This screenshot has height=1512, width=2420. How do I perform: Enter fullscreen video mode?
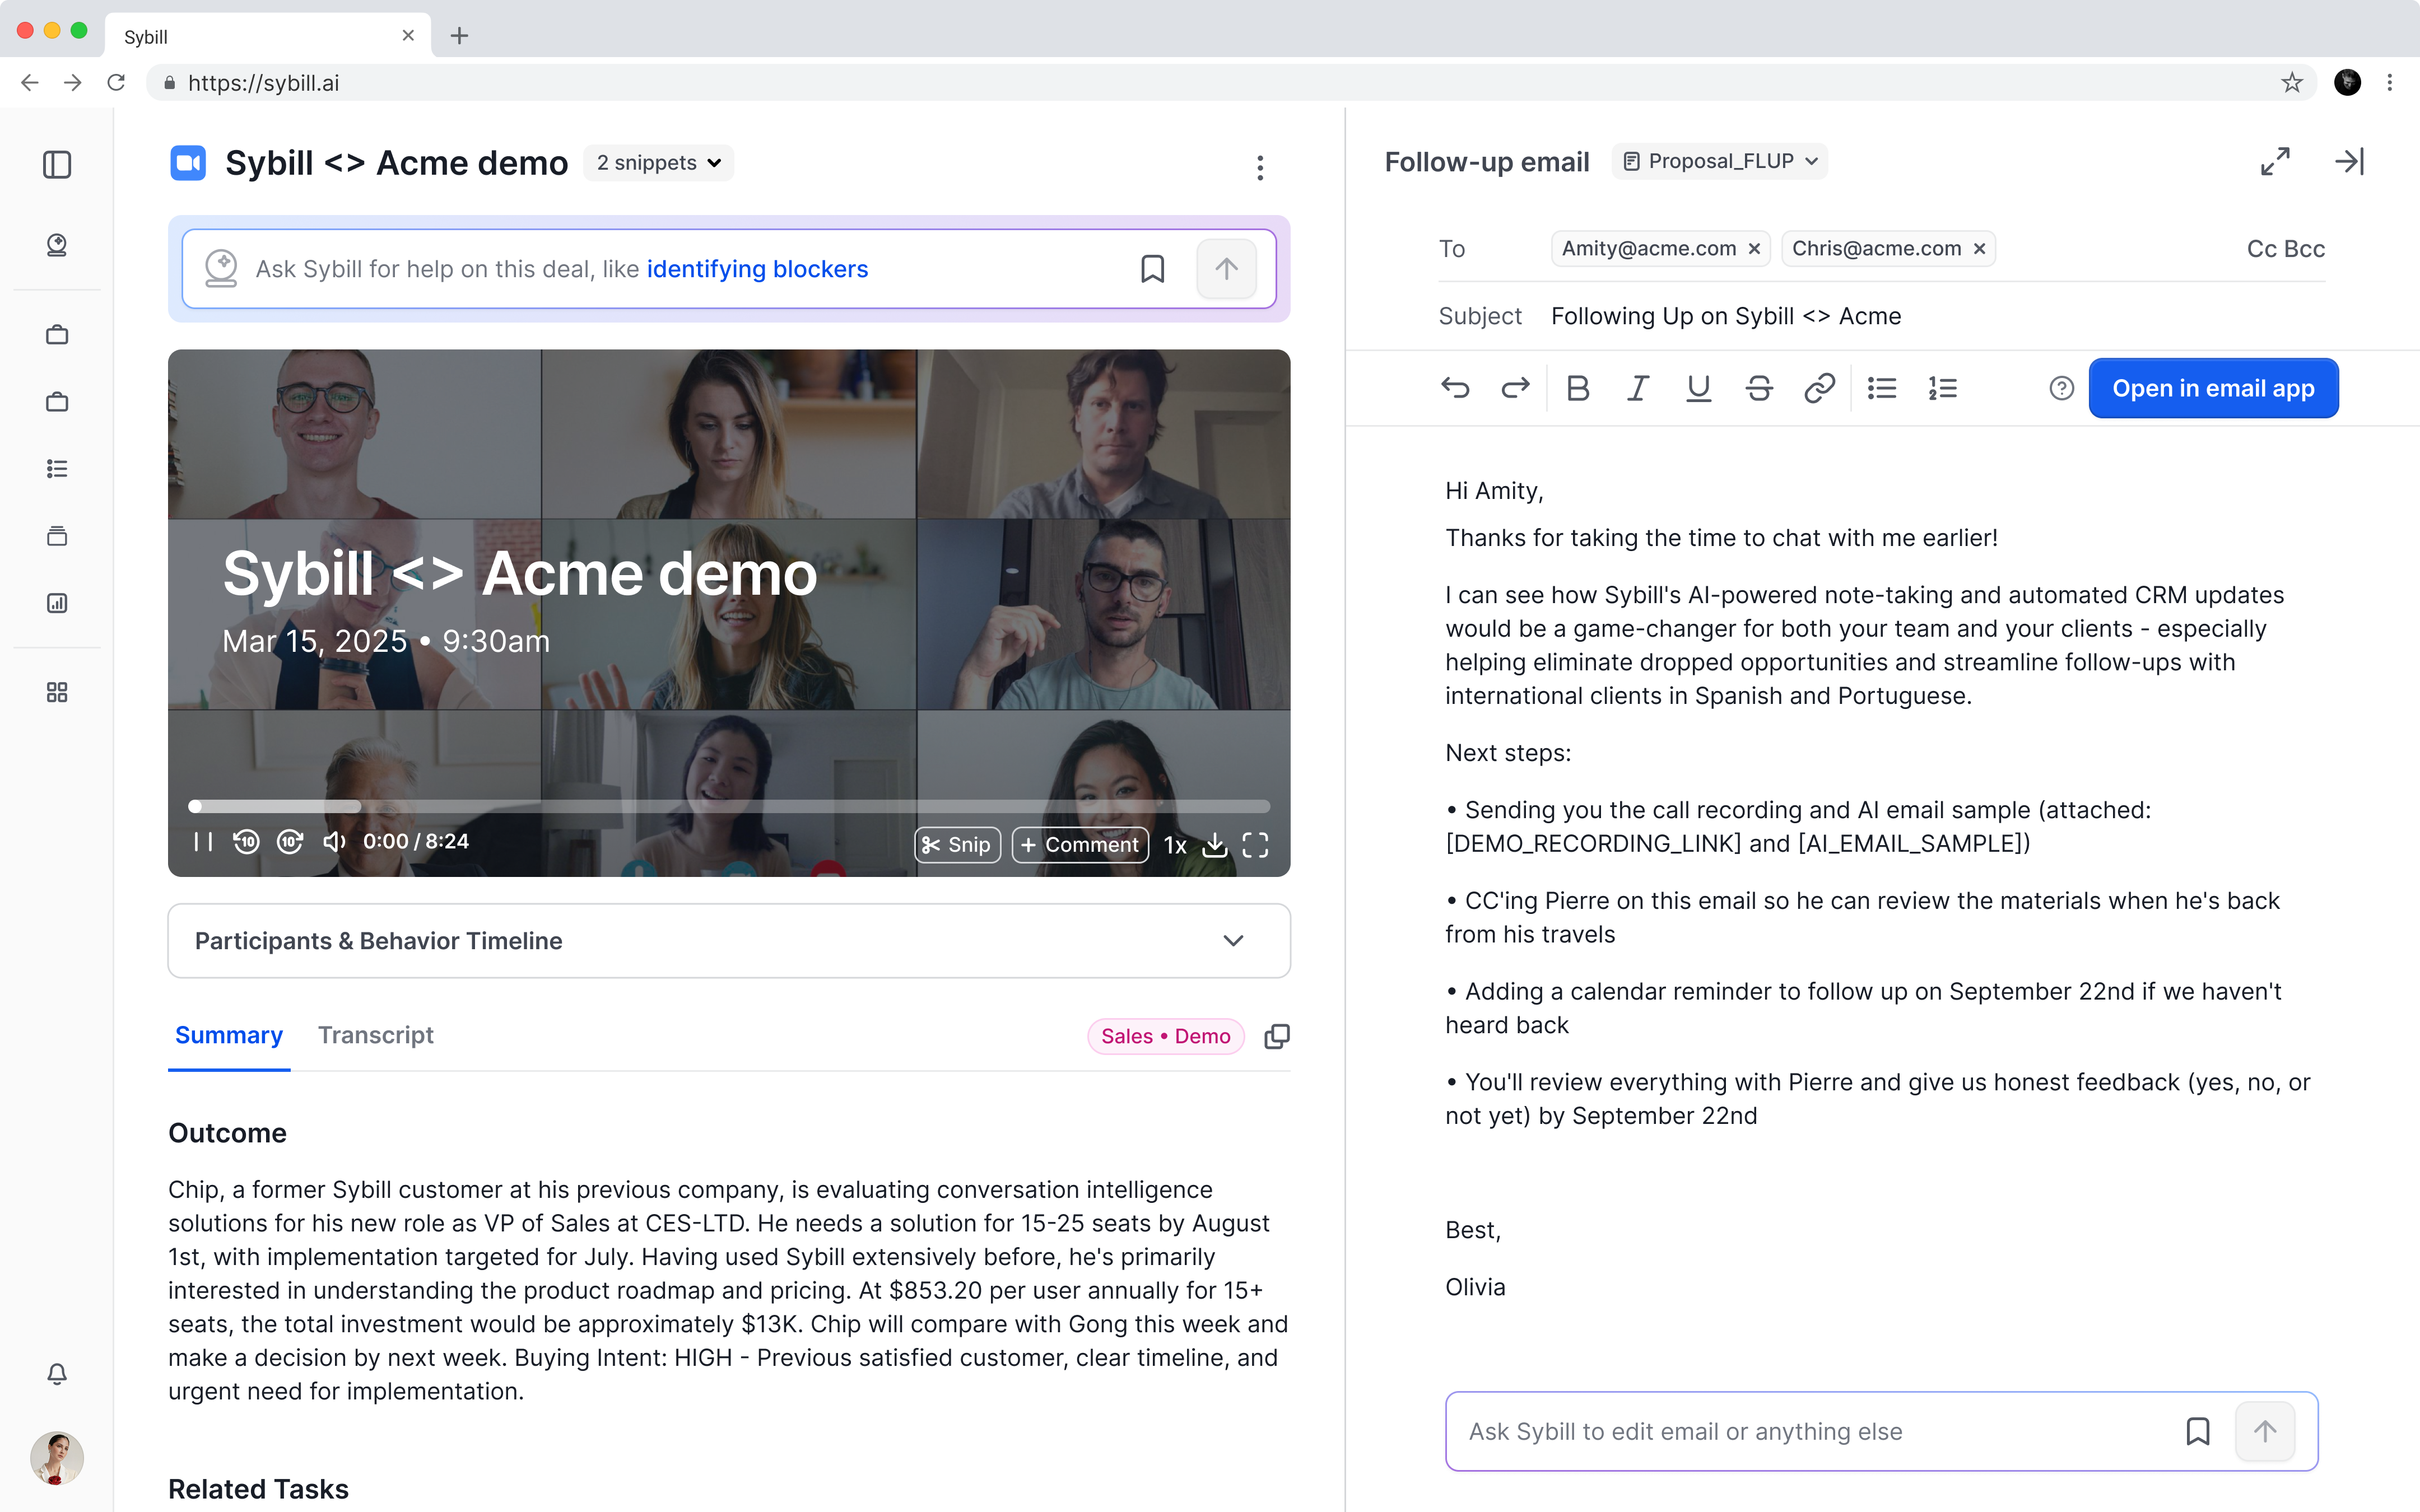[x=1255, y=845]
